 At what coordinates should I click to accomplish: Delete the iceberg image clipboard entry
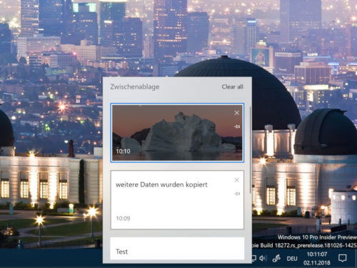[236, 113]
